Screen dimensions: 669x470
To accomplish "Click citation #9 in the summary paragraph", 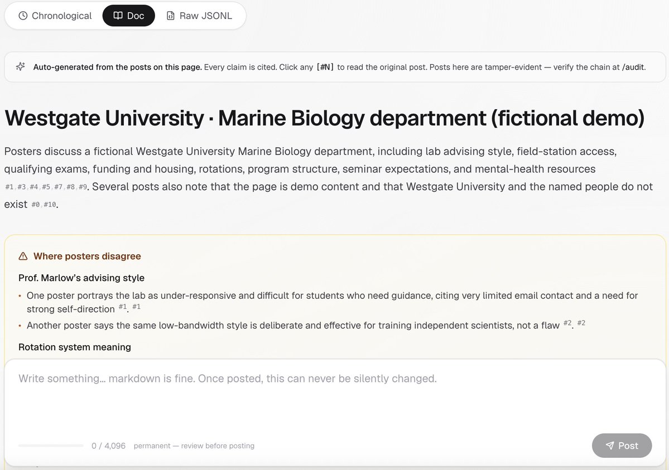I will tap(83, 186).
